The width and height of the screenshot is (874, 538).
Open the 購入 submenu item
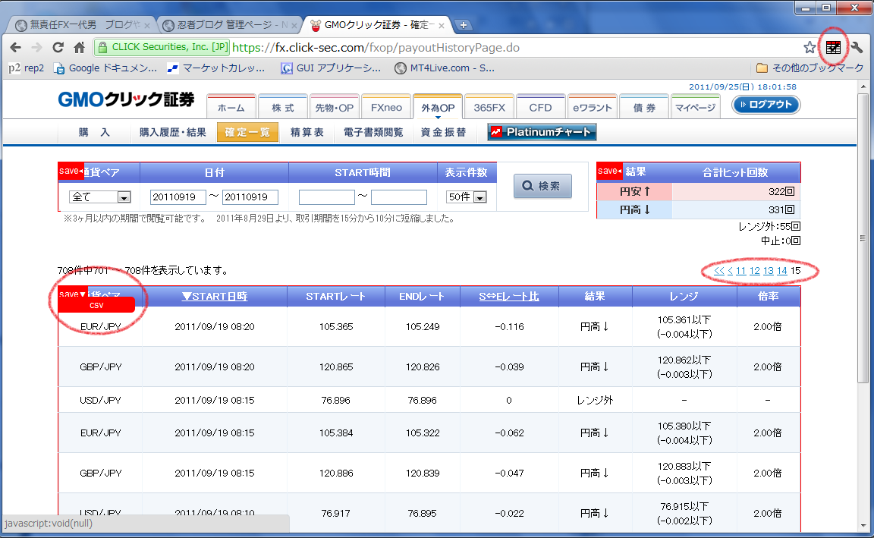pos(94,132)
